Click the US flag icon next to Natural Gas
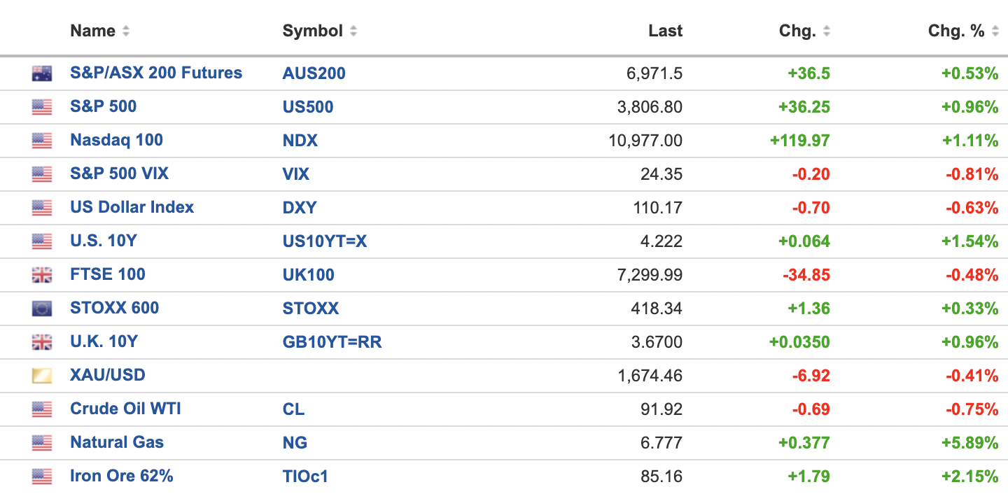The image size is (1008, 501). [x=42, y=443]
